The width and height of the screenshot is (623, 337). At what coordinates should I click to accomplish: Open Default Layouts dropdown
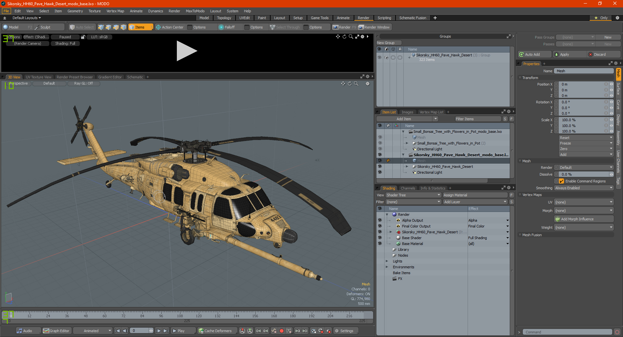tap(27, 18)
